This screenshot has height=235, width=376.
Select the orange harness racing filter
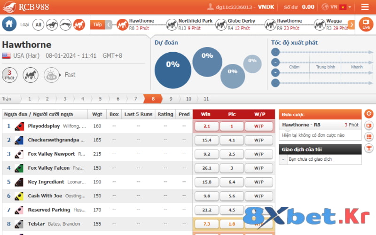(x=79, y=24)
